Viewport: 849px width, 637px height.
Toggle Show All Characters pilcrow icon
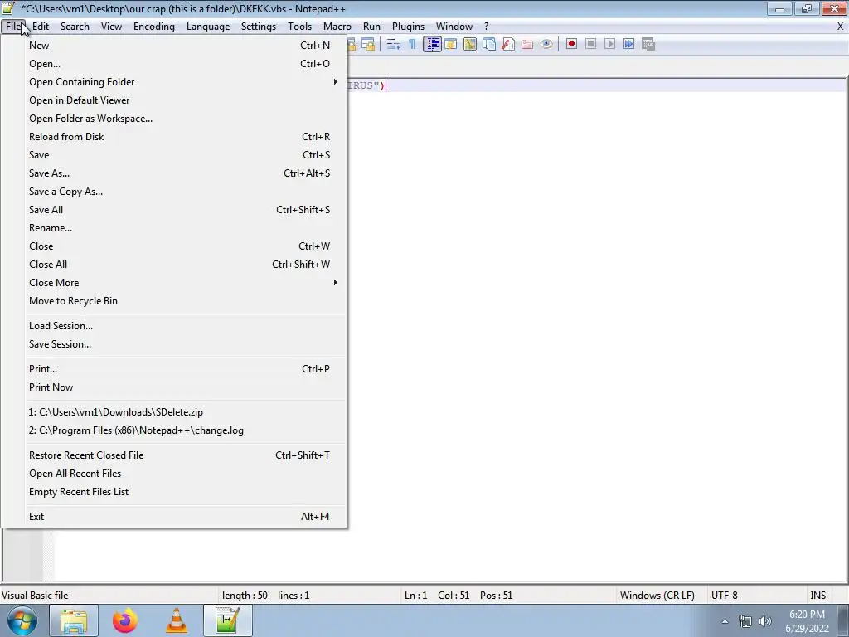413,45
